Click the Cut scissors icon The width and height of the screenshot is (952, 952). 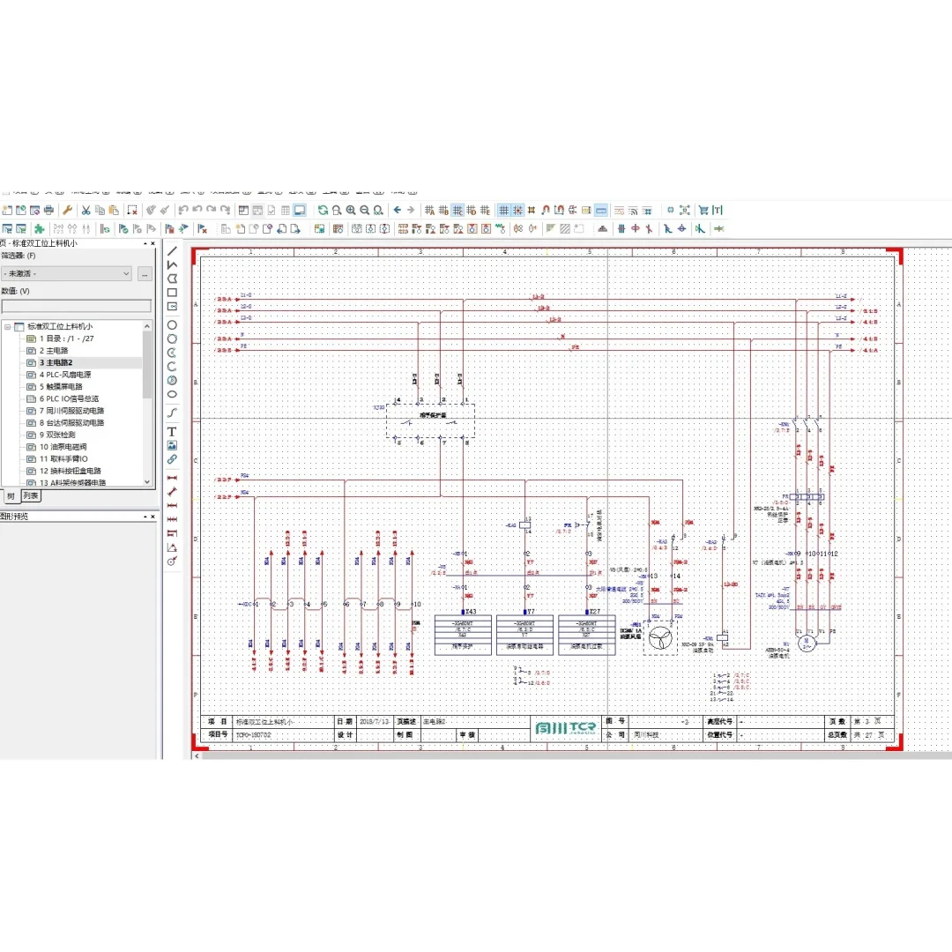pyautogui.click(x=86, y=210)
